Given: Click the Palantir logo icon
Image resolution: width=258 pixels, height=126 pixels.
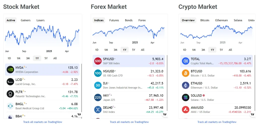Looking at the screenshot, I should 10,94.
